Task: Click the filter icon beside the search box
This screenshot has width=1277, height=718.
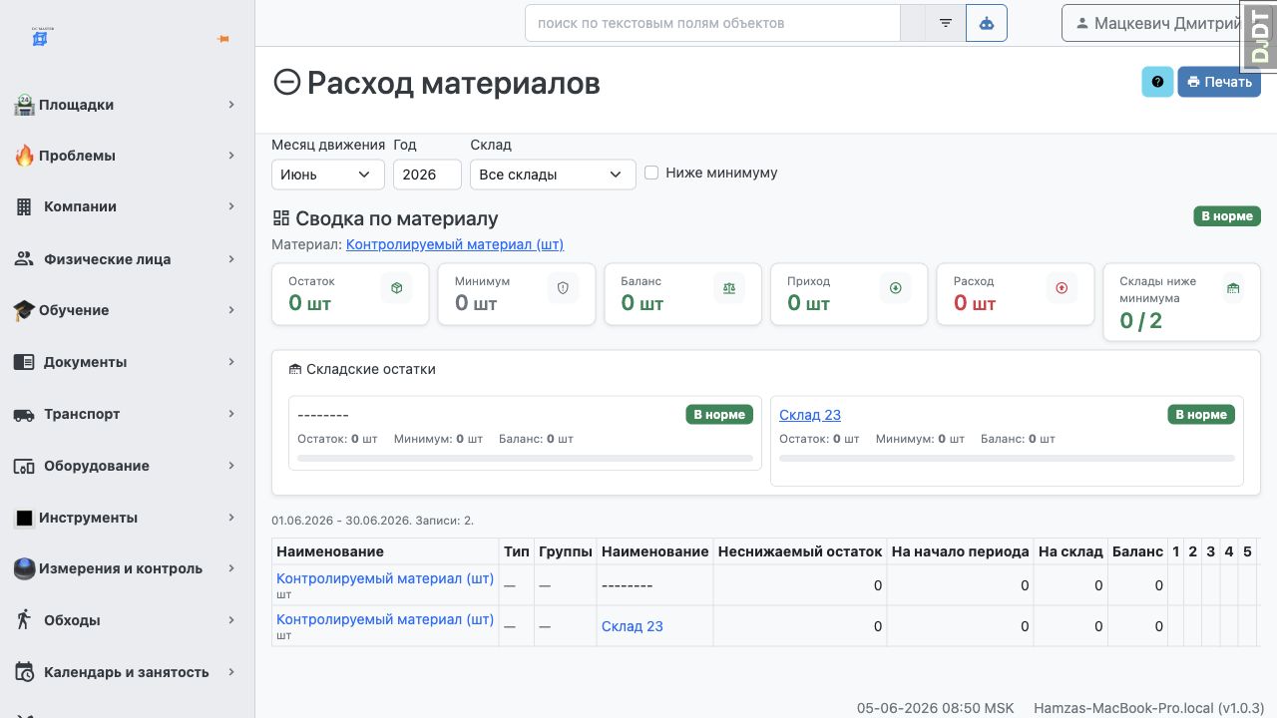Action: [946, 23]
